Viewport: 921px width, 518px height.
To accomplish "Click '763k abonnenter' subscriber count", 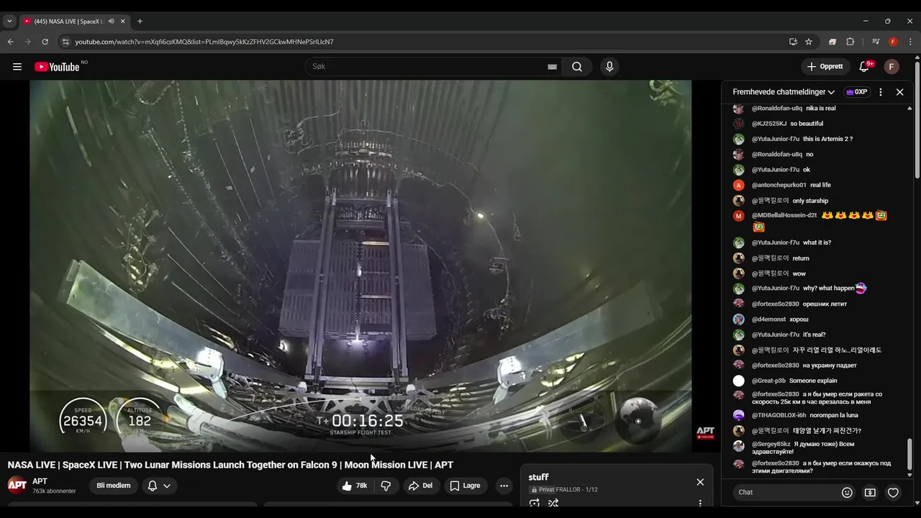I will (54, 491).
